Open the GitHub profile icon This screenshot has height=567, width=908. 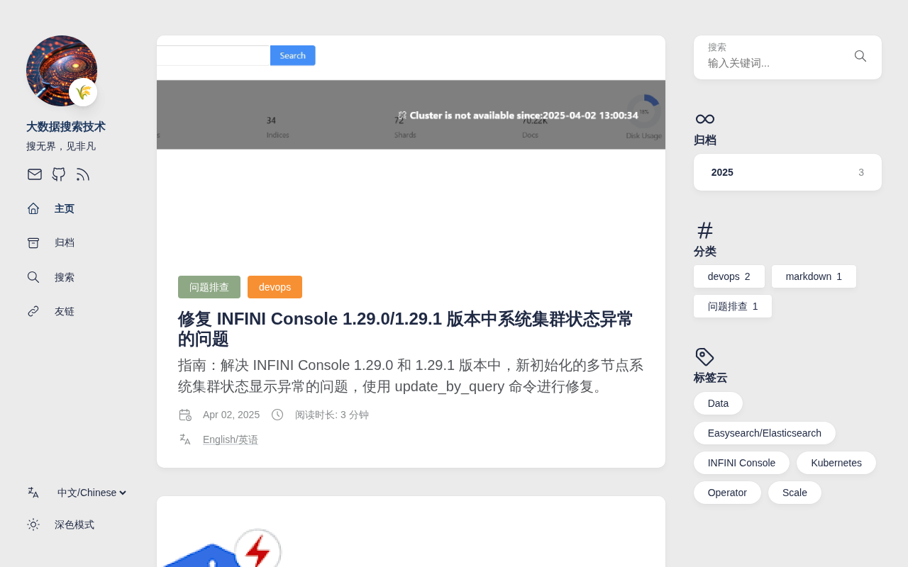(x=59, y=174)
